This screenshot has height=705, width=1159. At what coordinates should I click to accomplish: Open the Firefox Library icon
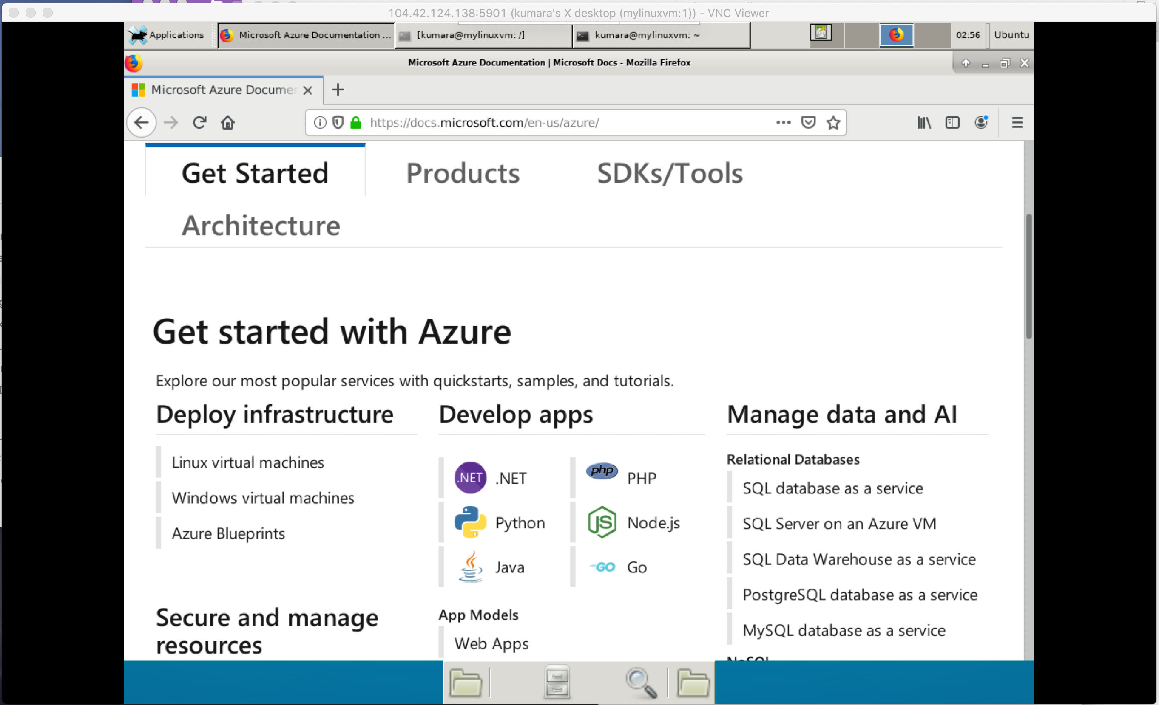click(924, 123)
